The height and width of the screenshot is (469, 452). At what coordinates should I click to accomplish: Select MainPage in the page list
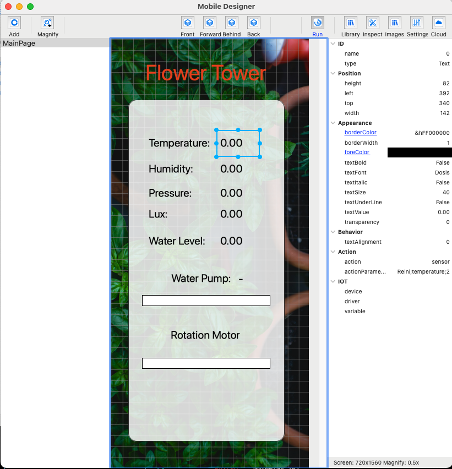coord(19,43)
